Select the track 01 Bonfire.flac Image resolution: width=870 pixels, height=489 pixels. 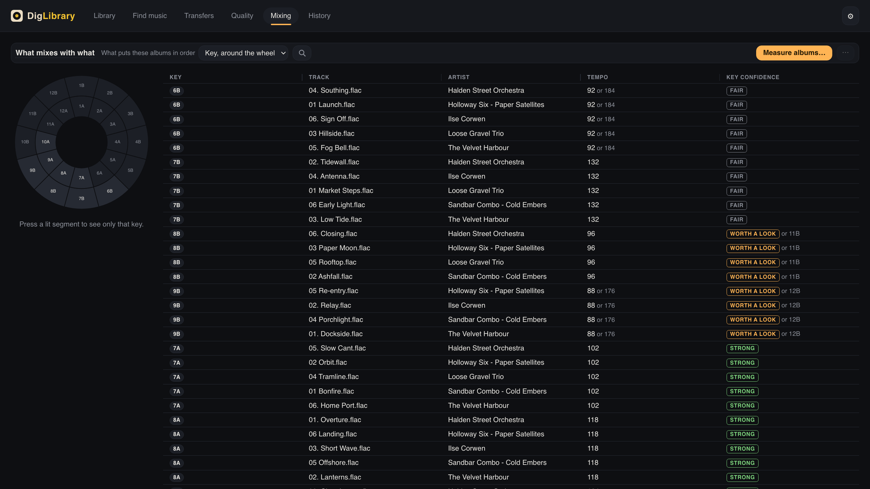331,391
